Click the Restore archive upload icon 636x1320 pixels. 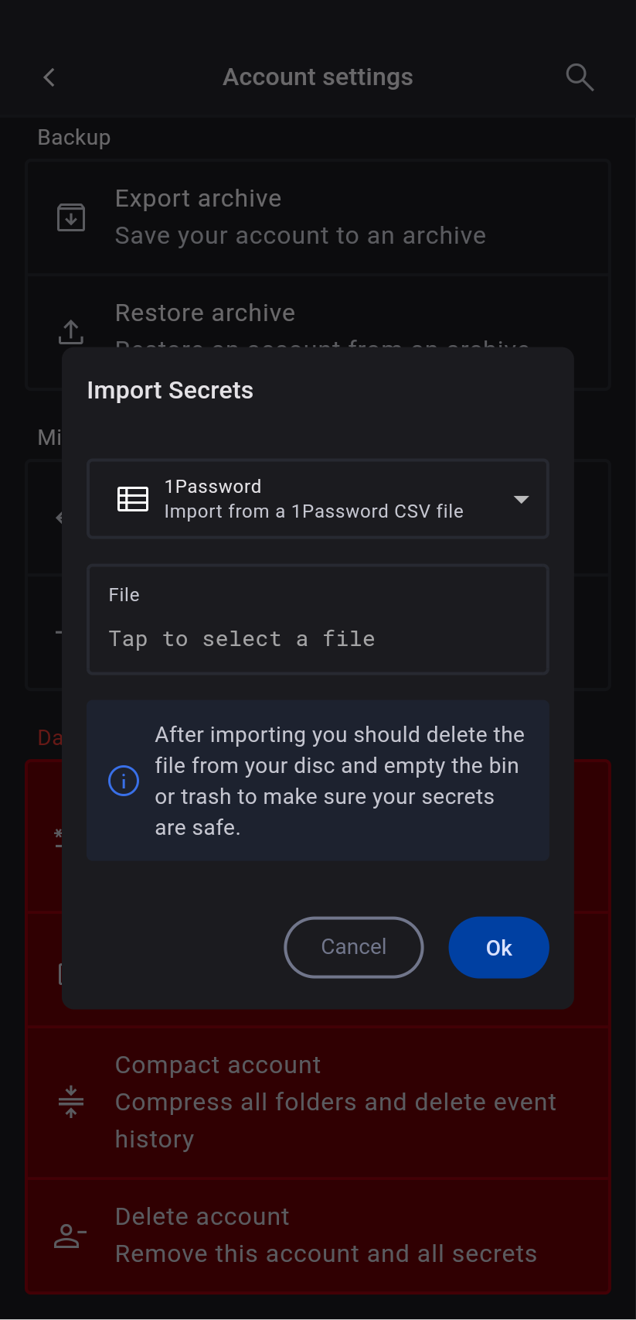coord(71,332)
